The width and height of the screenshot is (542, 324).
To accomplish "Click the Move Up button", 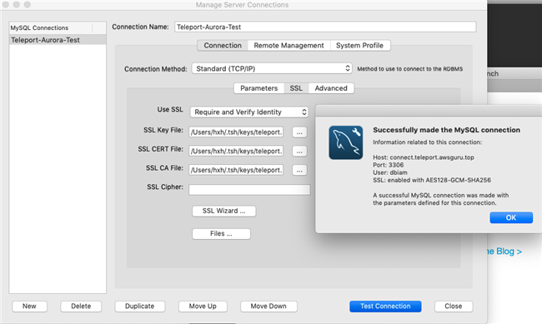I will coord(203,306).
